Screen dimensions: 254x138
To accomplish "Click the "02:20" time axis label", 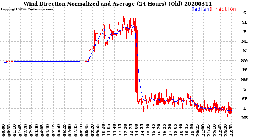I will tap(26, 131).
